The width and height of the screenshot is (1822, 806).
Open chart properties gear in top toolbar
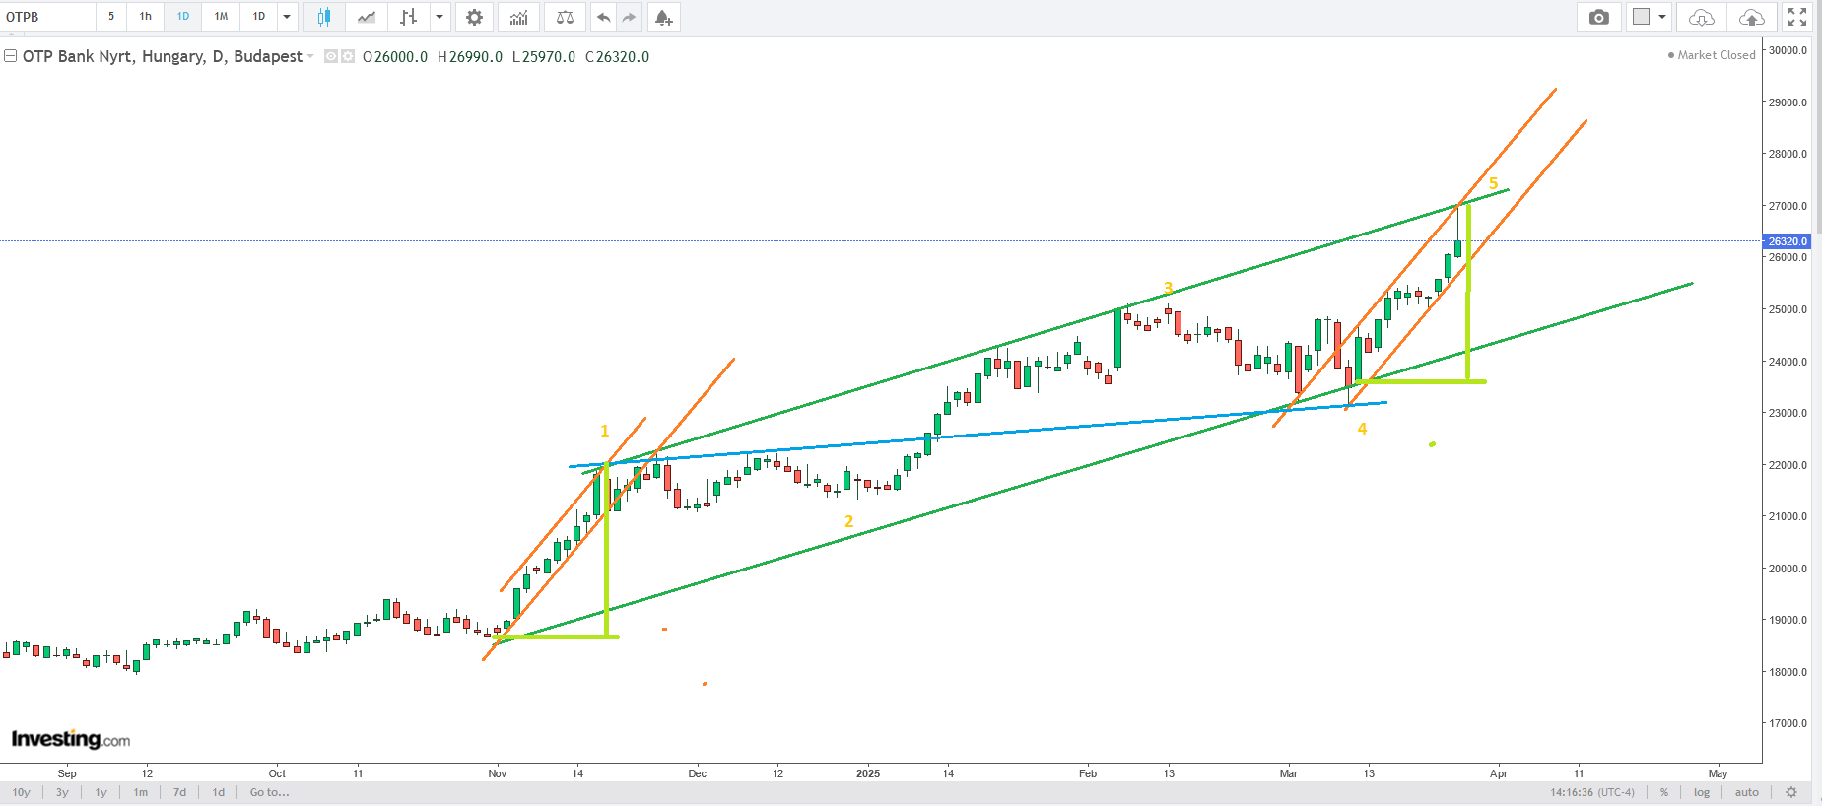474,17
